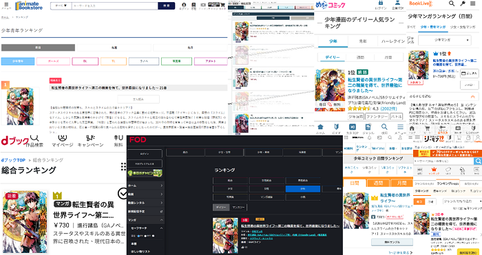Open dBook campaign icon
The width and height of the screenshot is (482, 255).
(x=90, y=141)
